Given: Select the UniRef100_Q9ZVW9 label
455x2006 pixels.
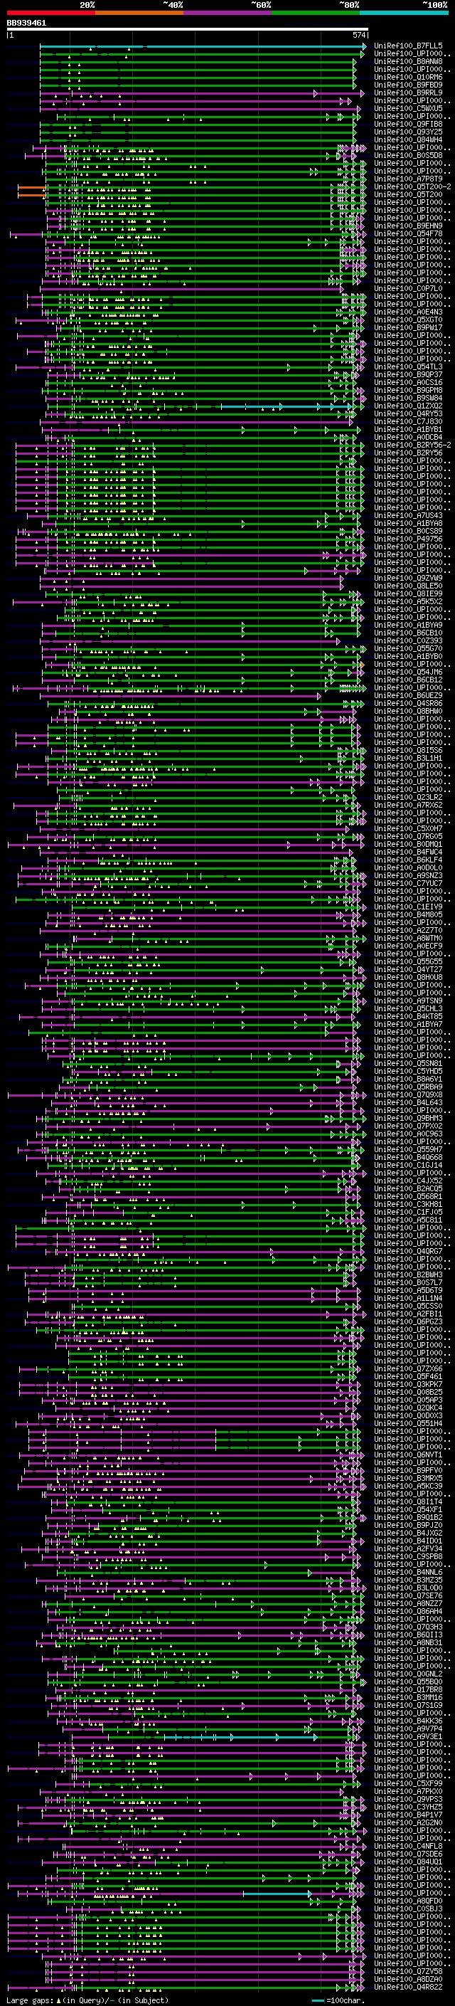Looking at the screenshot, I should coord(408,578).
